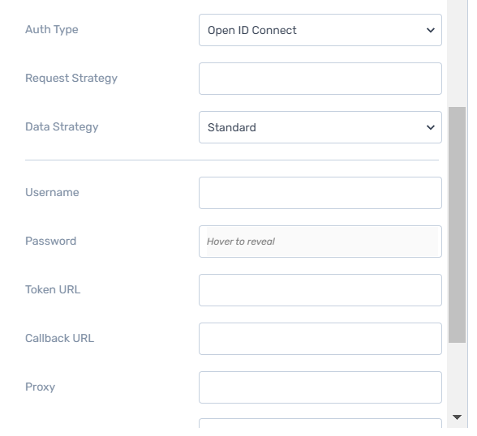Click the Callback URL label
Image resolution: width=477 pixels, height=436 pixels.
(60, 338)
